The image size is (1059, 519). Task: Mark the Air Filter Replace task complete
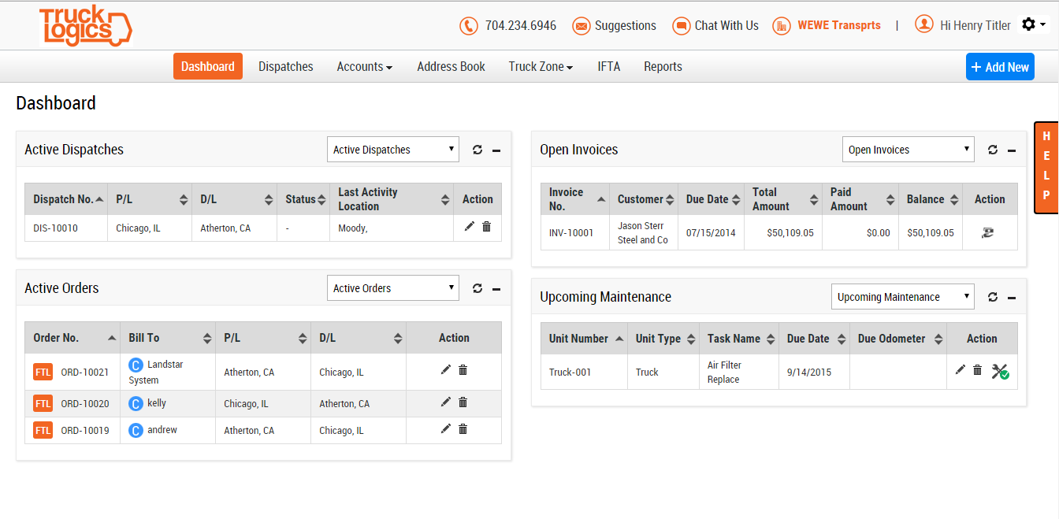click(1004, 369)
